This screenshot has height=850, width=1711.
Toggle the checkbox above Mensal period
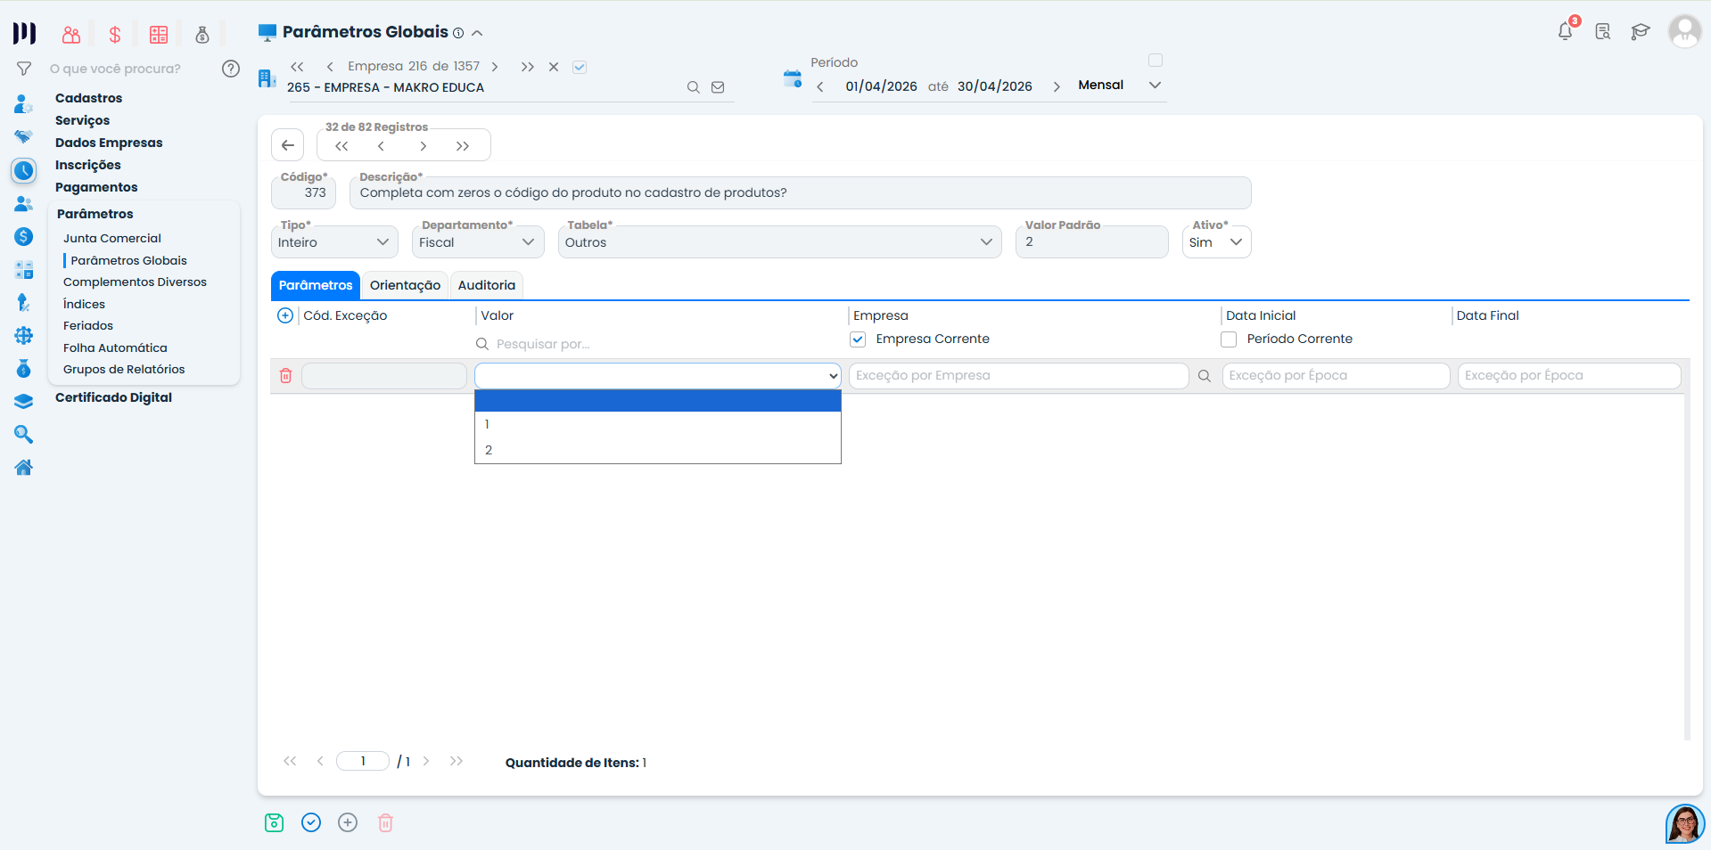(1156, 61)
